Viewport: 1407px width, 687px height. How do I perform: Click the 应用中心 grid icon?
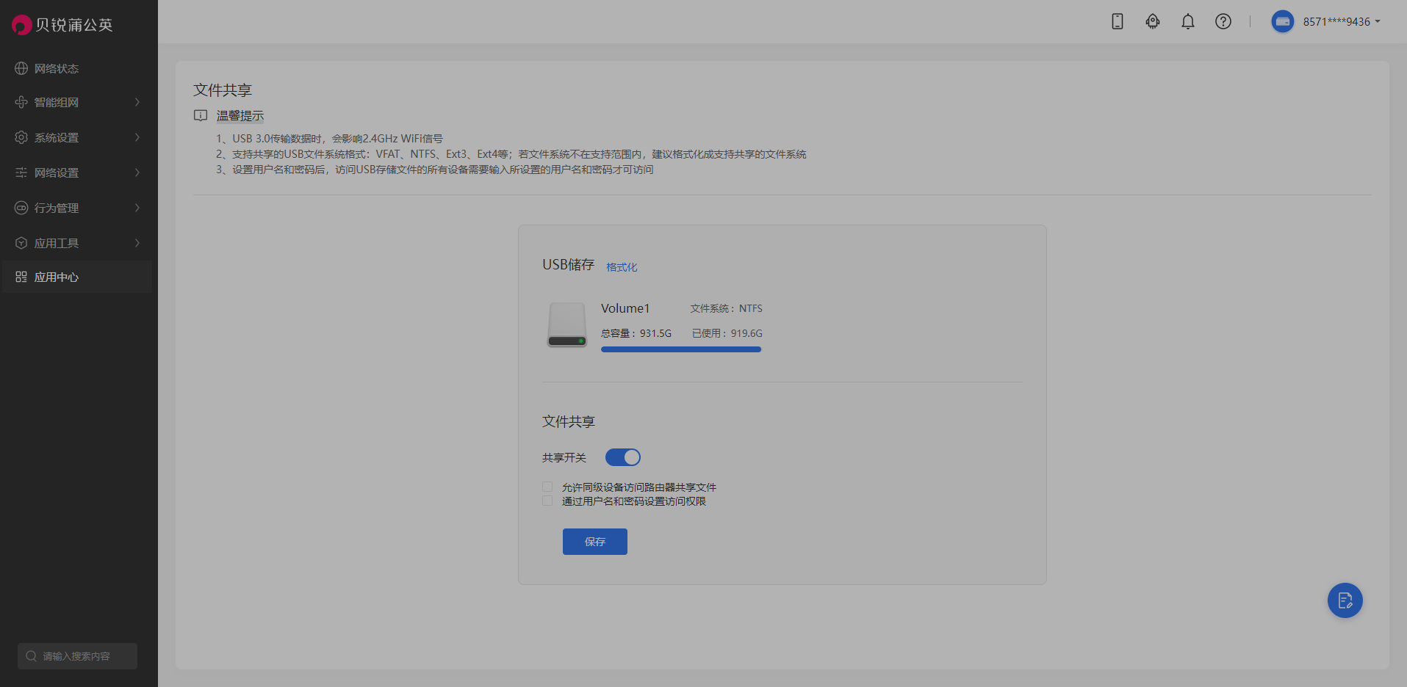(21, 277)
